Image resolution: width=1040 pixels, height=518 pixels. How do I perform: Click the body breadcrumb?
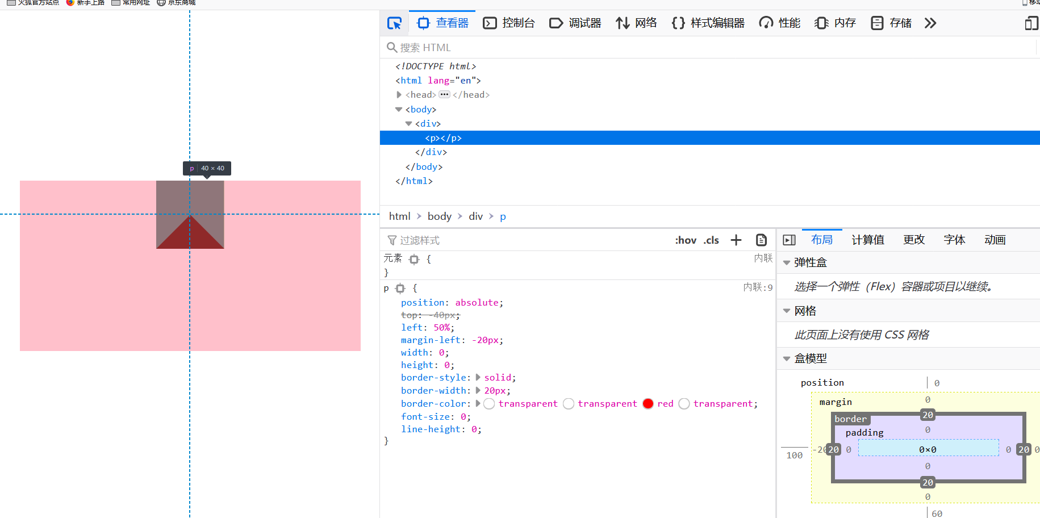(440, 216)
